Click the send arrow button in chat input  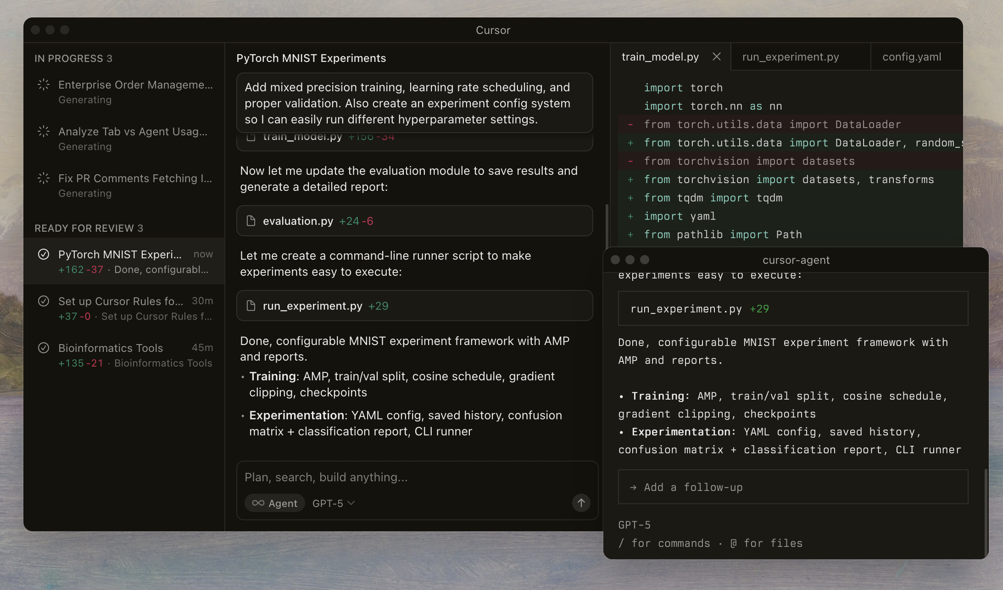pos(581,502)
